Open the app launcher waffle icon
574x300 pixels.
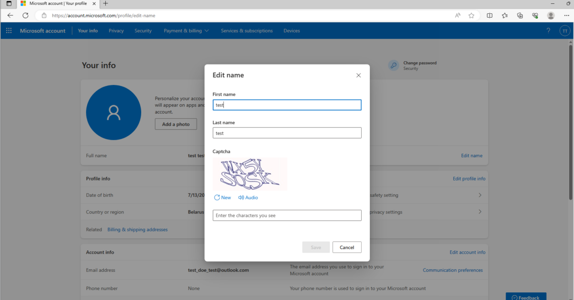(x=9, y=31)
